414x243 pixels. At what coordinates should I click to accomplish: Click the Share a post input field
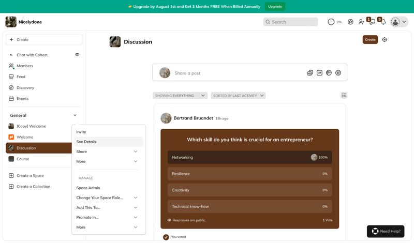click(238, 73)
